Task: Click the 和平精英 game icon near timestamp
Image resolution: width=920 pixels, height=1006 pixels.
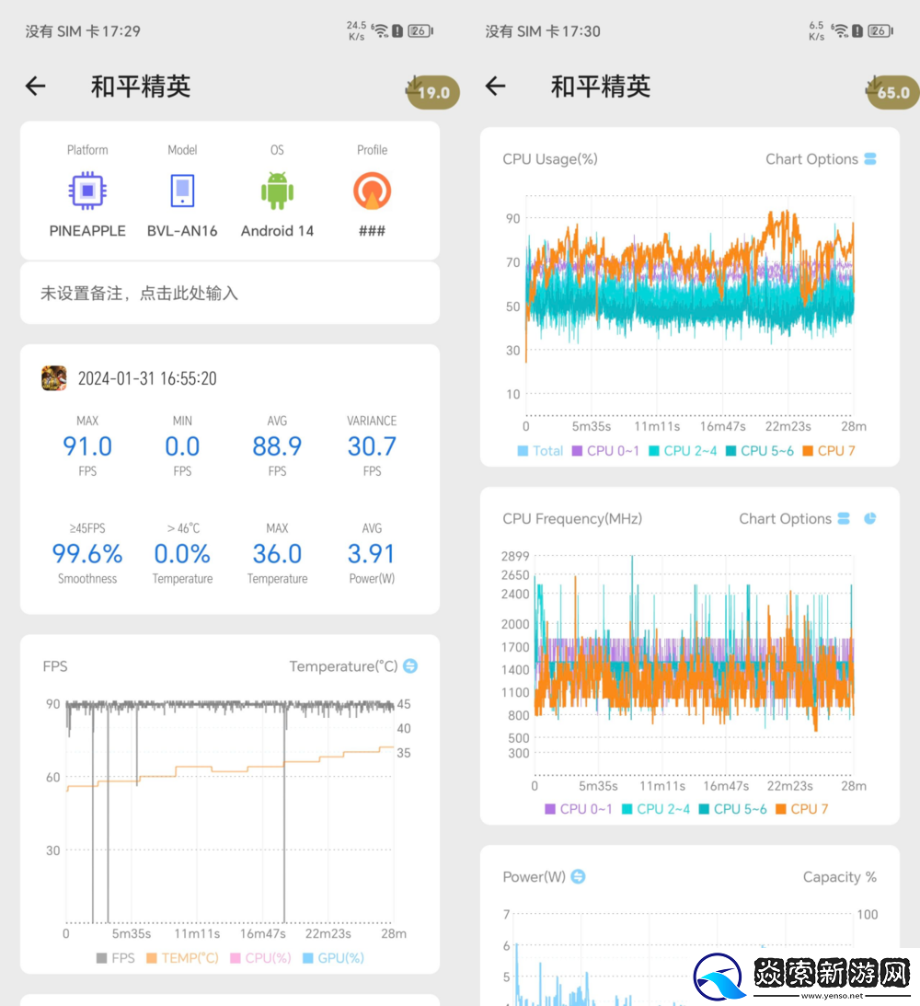Action: click(x=52, y=377)
